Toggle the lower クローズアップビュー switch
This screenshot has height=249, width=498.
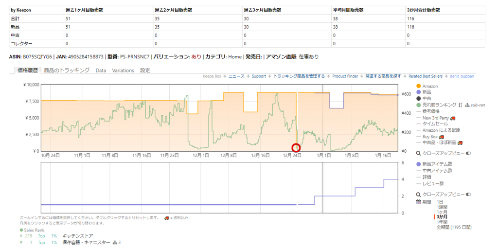pos(468,195)
